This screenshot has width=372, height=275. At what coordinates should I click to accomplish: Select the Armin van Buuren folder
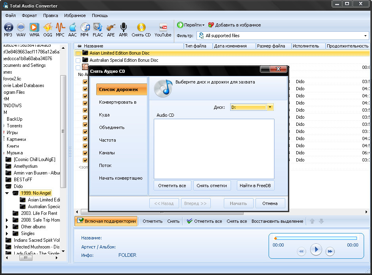[x=36, y=173]
